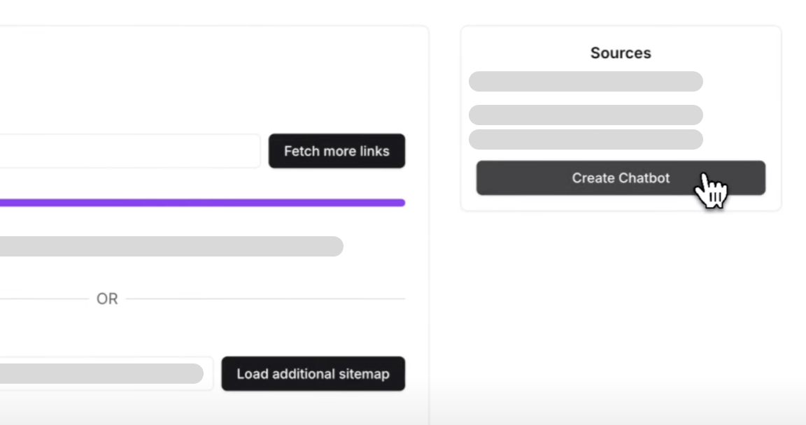
Task: Select the third placeholder item under Sources
Action: (586, 139)
